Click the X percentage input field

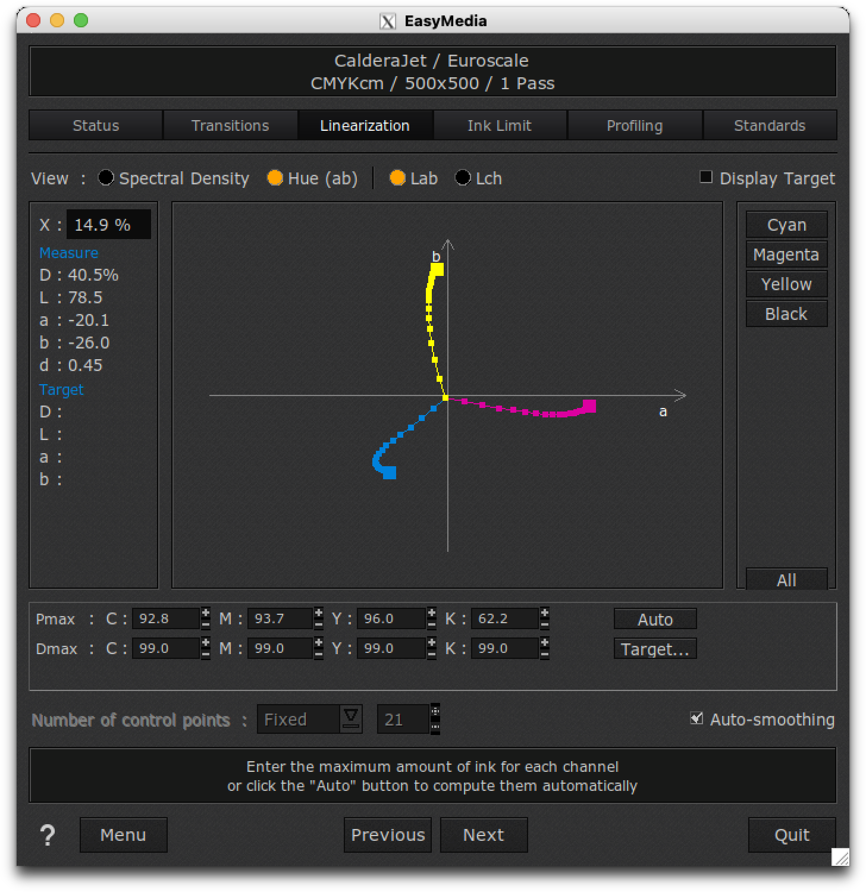click(x=108, y=225)
